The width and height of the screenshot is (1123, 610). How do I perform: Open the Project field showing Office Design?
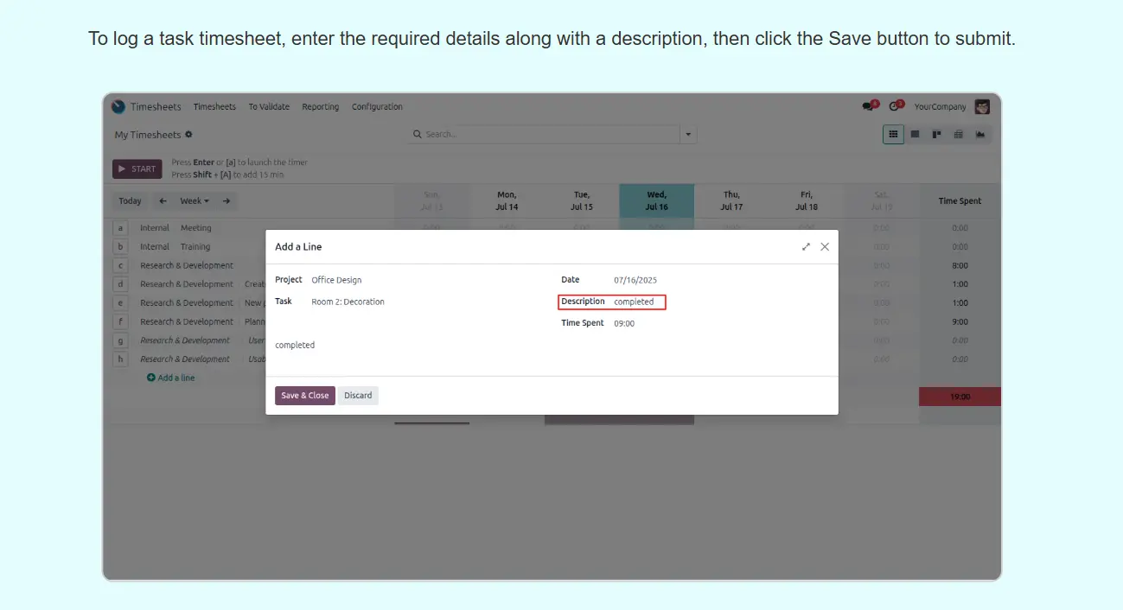[337, 280]
